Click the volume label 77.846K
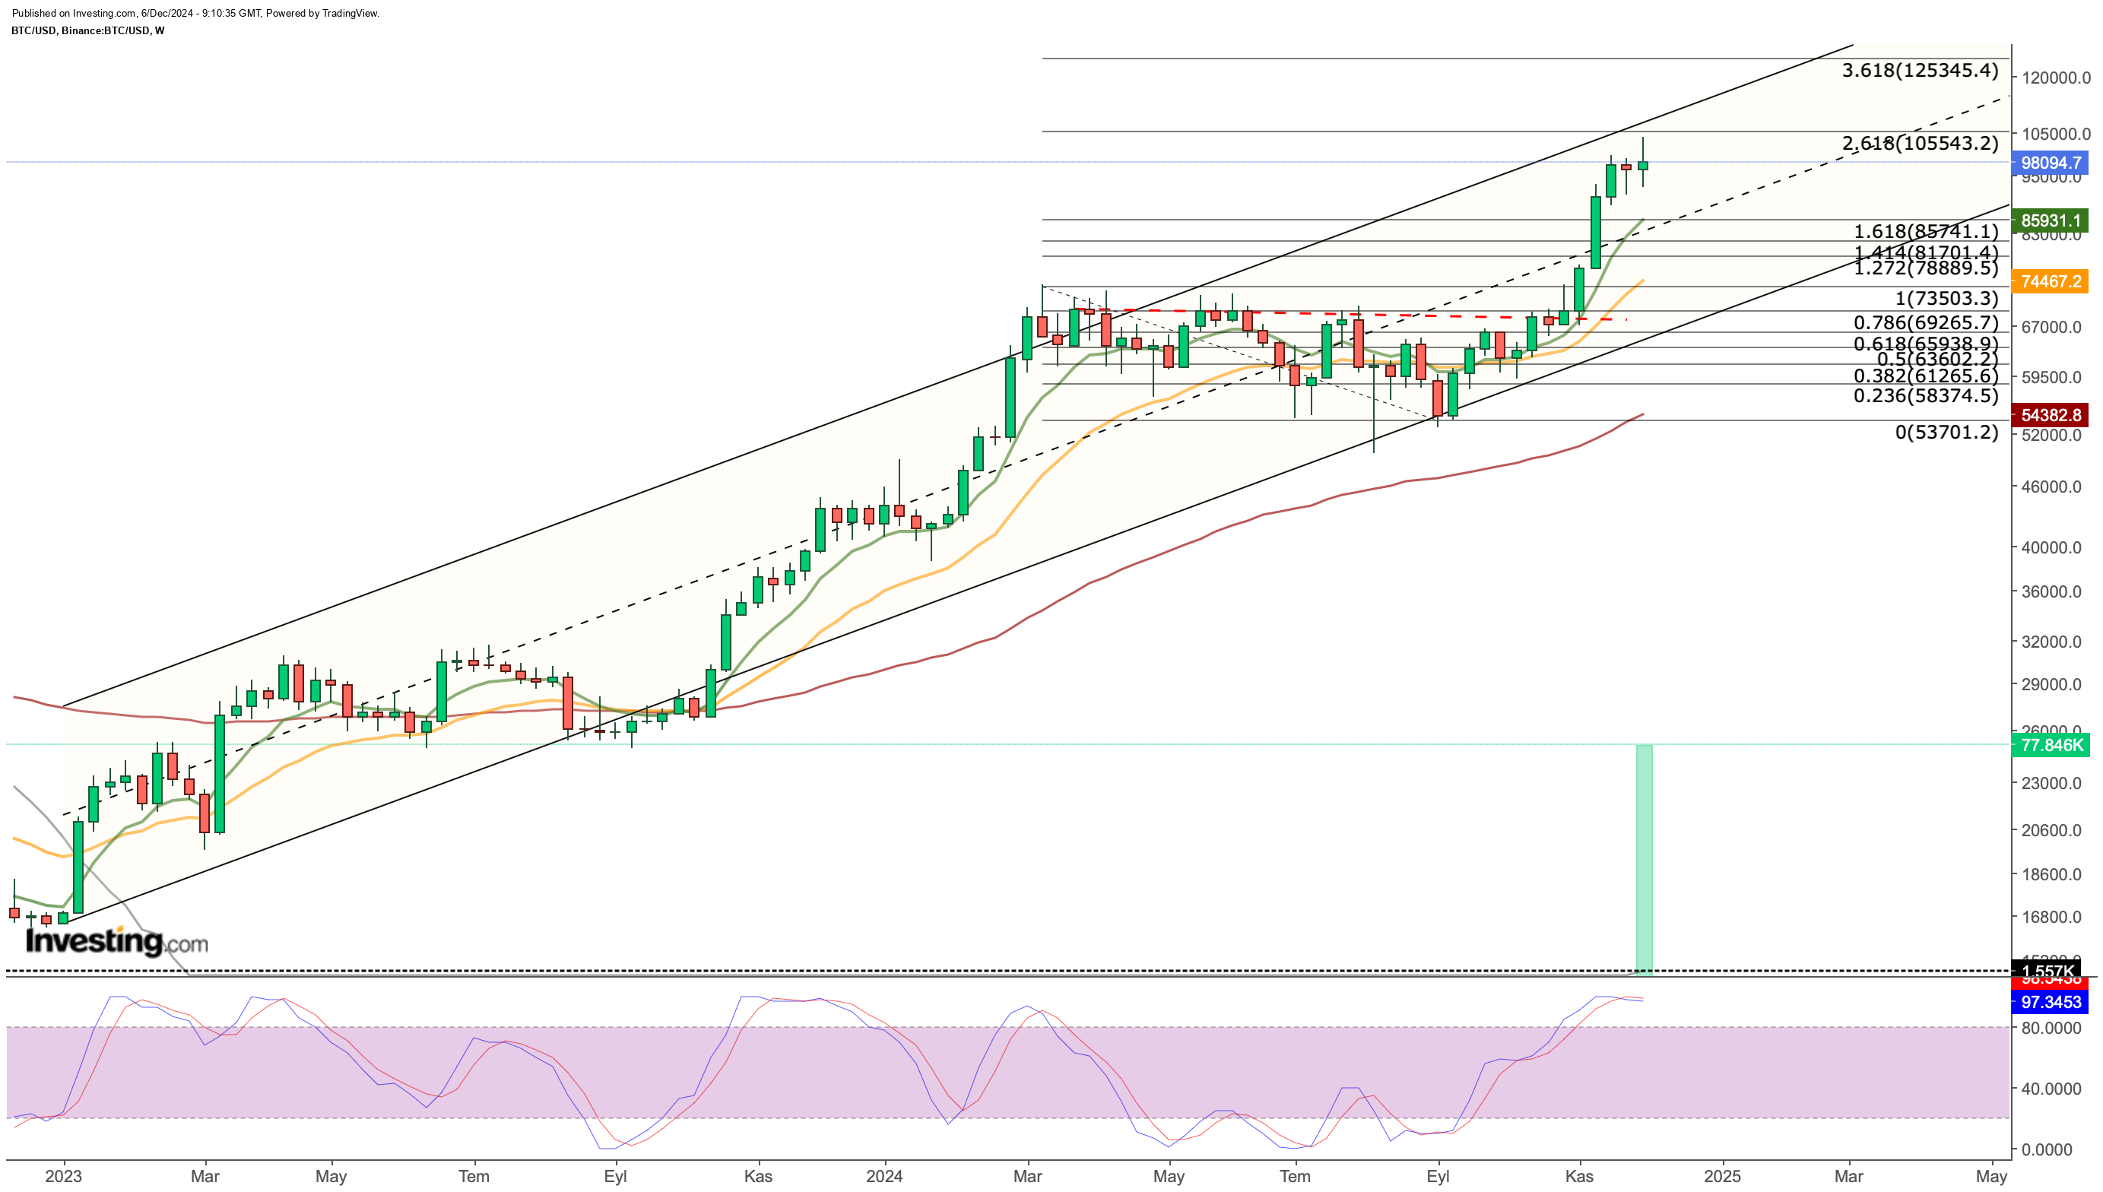 [2050, 745]
